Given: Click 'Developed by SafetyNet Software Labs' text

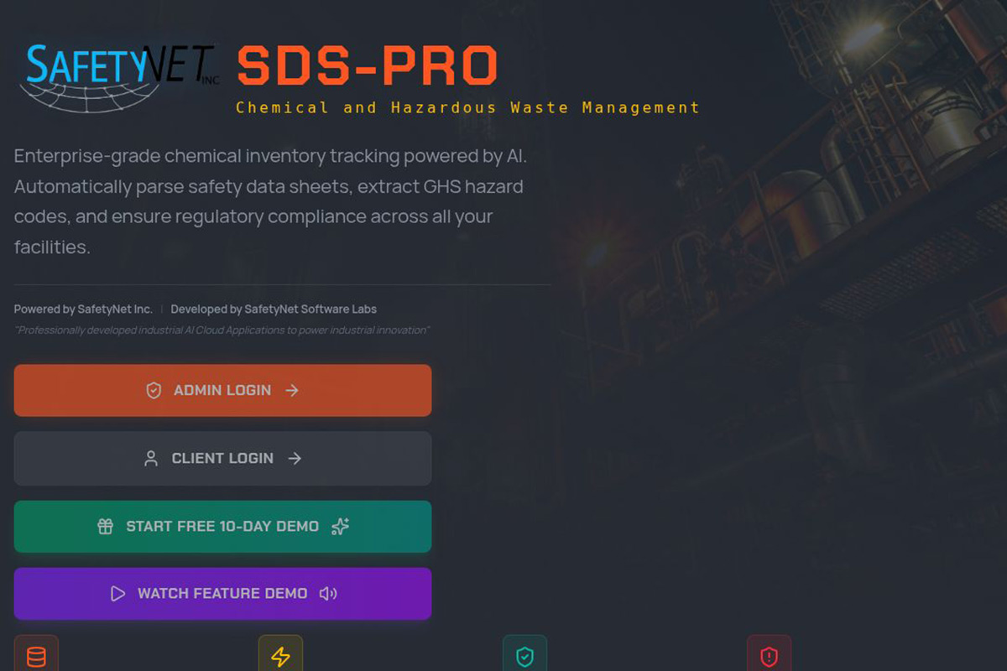Looking at the screenshot, I should (x=274, y=309).
